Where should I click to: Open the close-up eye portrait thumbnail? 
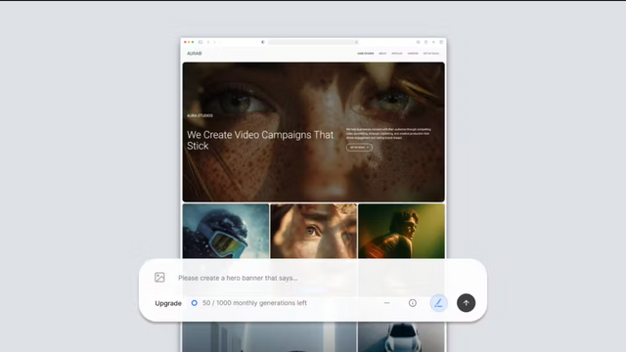point(314,231)
